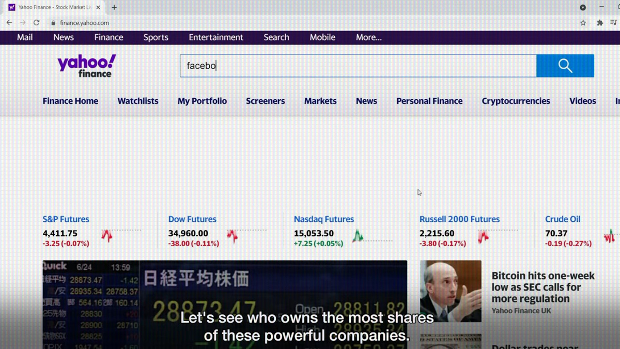Open the browser extensions puzzle icon
This screenshot has height=349, width=620.
pyautogui.click(x=599, y=23)
